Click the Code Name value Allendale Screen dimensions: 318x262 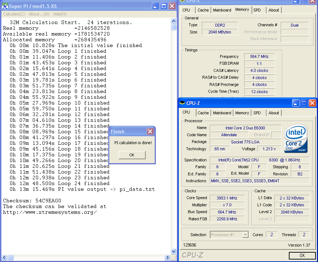pyautogui.click(x=229, y=135)
